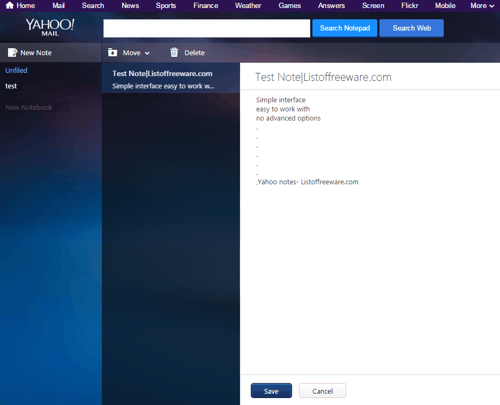Image resolution: width=500 pixels, height=405 pixels.
Task: Open Answers in top navigation
Action: click(331, 5)
